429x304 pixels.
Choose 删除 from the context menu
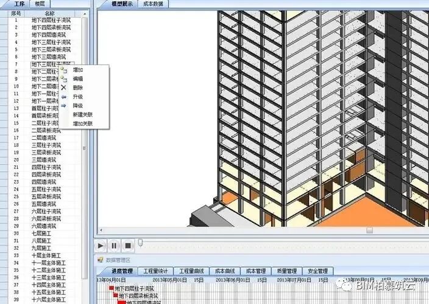point(78,88)
